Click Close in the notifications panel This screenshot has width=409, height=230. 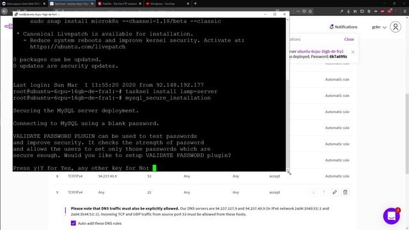349,39
